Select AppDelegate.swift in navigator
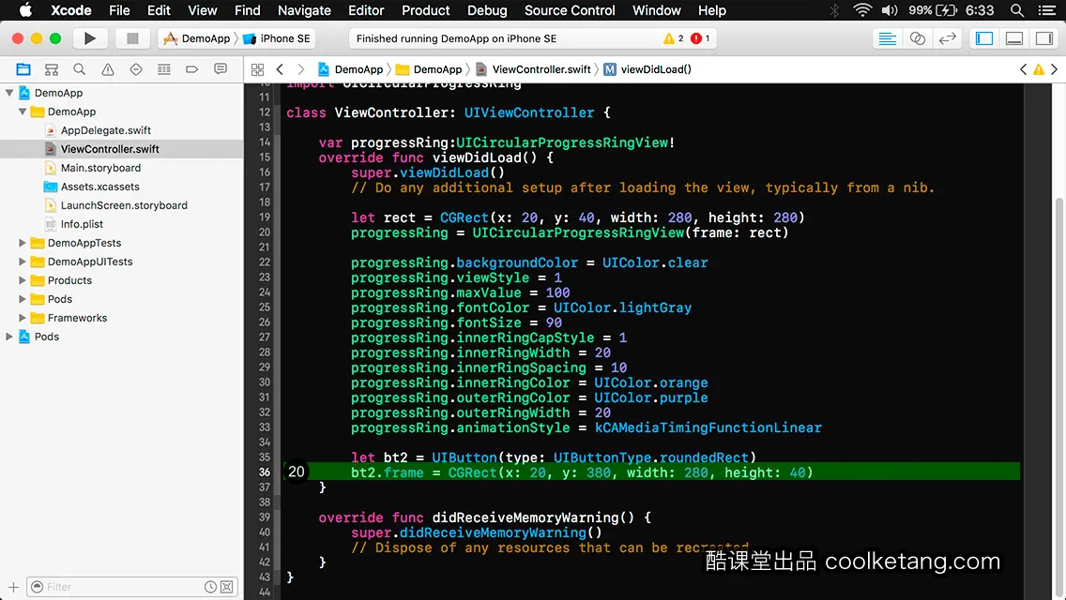Screen dimensions: 1066x600 click(x=105, y=130)
